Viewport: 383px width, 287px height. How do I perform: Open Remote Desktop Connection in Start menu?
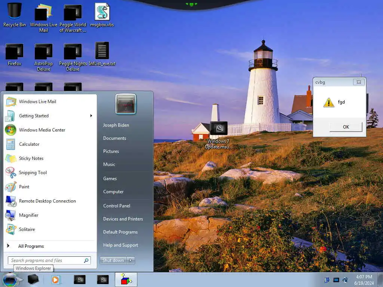point(50,201)
